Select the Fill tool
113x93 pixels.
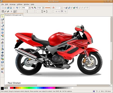pos(2,42)
